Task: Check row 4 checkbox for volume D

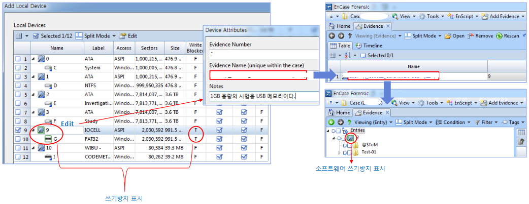Action: point(18,86)
